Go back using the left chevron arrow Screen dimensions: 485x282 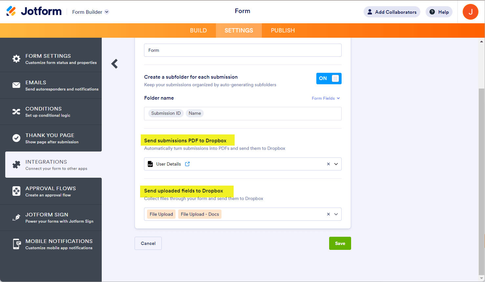point(115,64)
